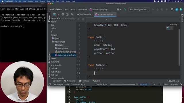Click the Gradle build progress bar
This screenshot has height=103, width=184.
(x=123, y=84)
